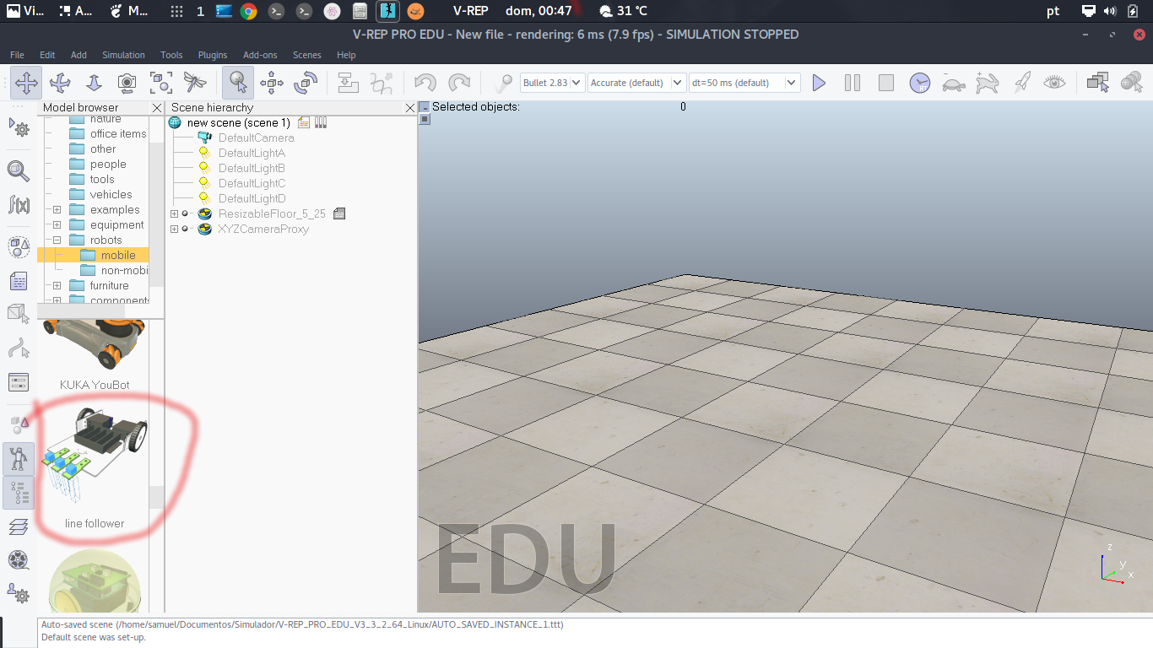Collapse the robots folder in Model browser
Screen dimensions: 1153x648
tap(57, 240)
